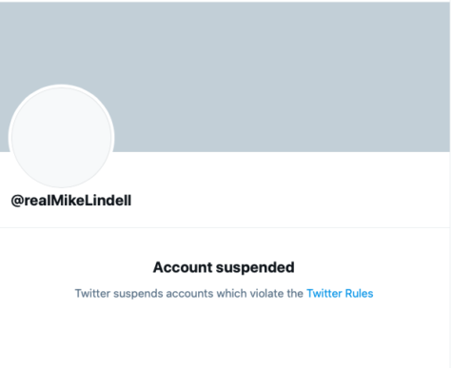The width and height of the screenshot is (452, 368).
Task: Click the word suspended in heading
Action: coord(255,267)
